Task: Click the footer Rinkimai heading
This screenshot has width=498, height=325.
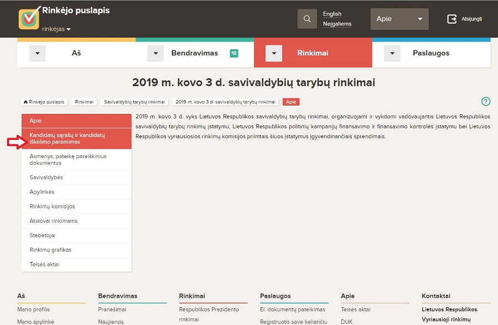Action: point(192,296)
